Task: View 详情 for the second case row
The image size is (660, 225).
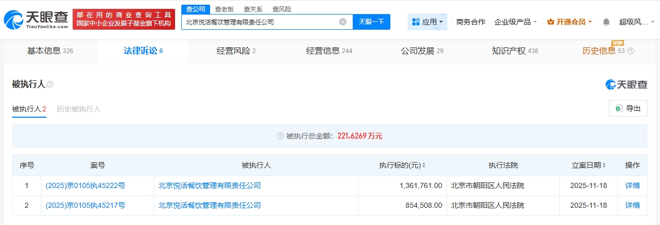Action: pos(632,205)
